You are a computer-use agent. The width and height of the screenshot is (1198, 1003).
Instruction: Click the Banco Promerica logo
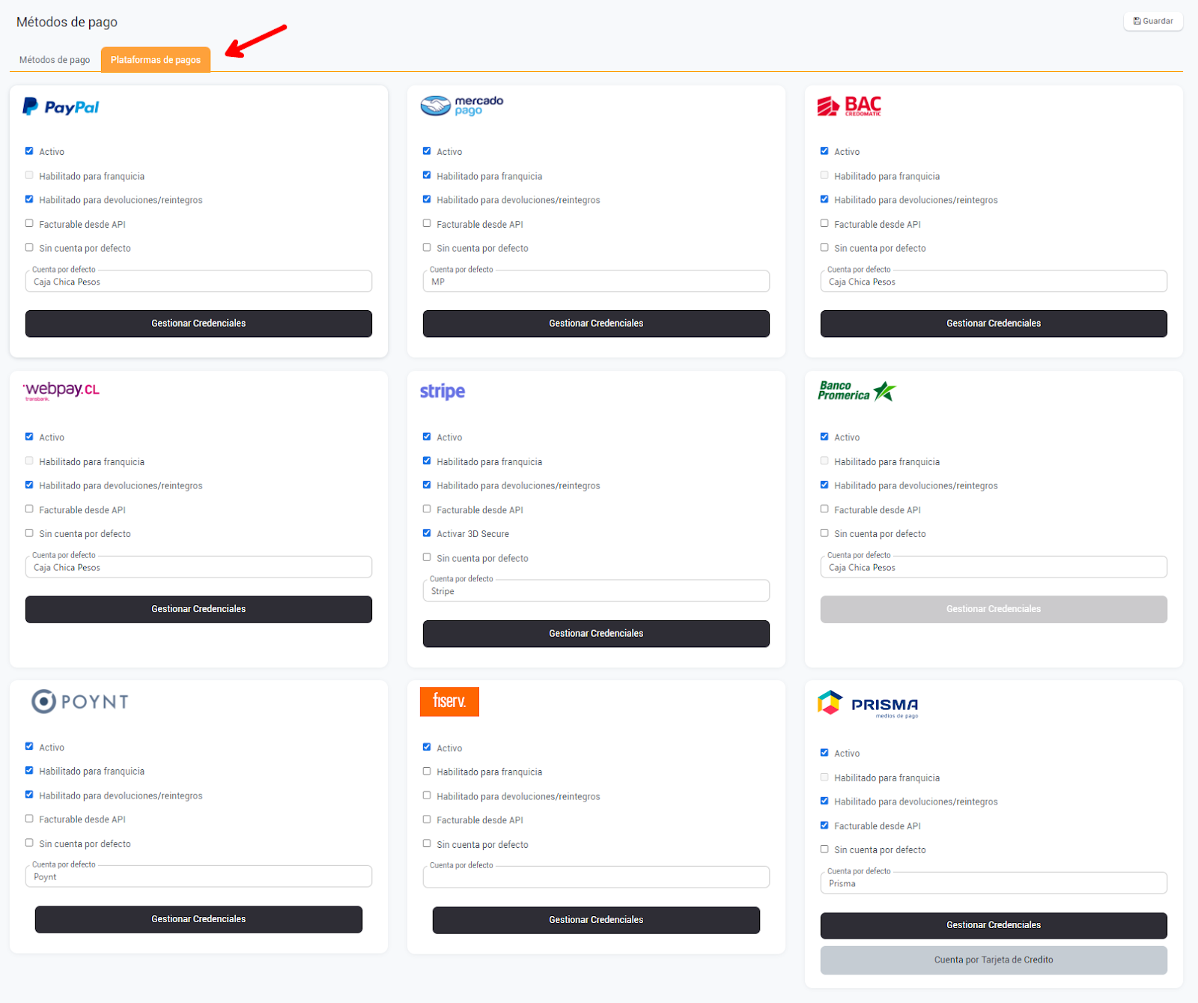(857, 391)
